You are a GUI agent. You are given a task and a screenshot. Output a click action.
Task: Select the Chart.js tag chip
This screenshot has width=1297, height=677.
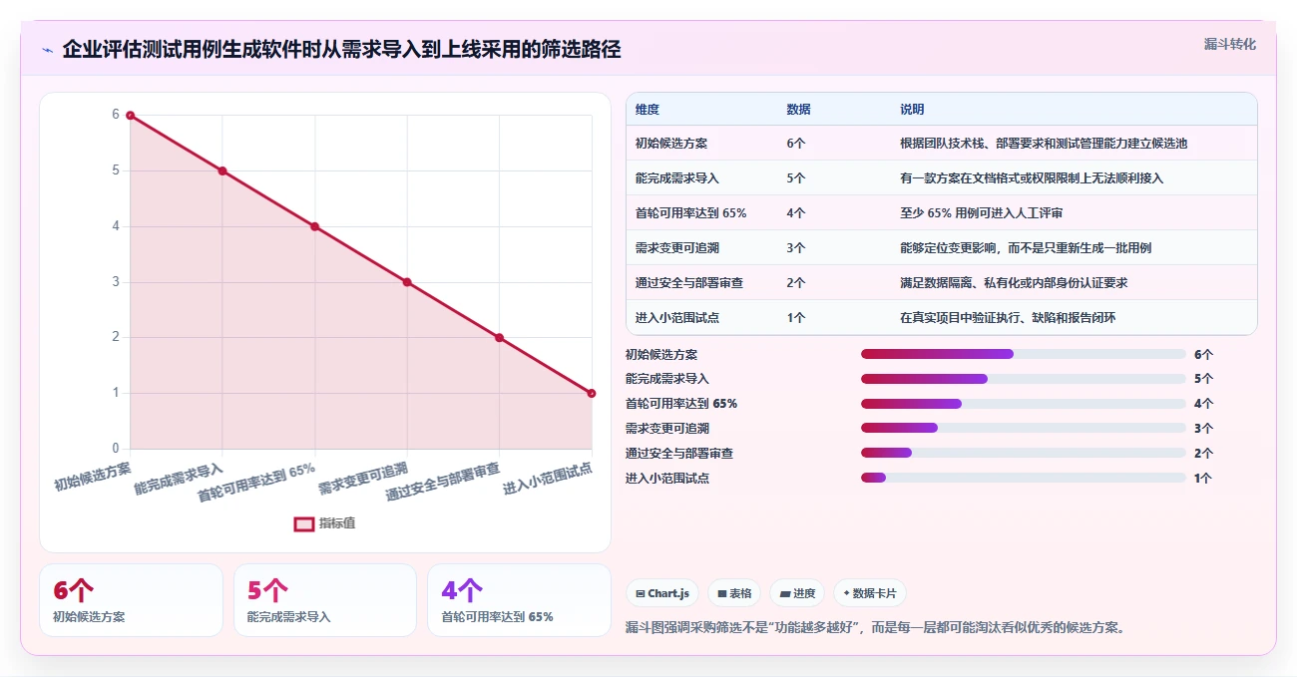tap(662, 593)
